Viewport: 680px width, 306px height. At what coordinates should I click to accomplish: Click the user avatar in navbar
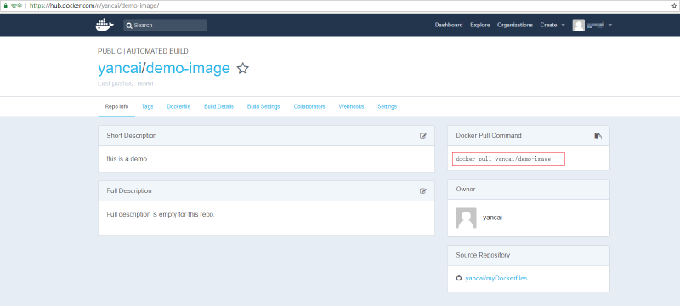[x=579, y=25]
